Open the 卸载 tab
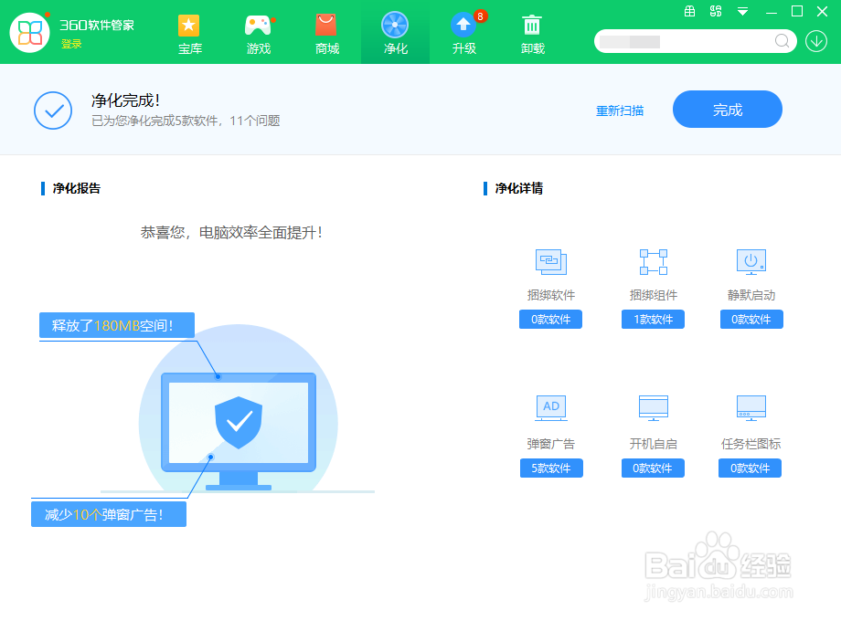Viewport: 841px width, 621px height. (x=531, y=34)
